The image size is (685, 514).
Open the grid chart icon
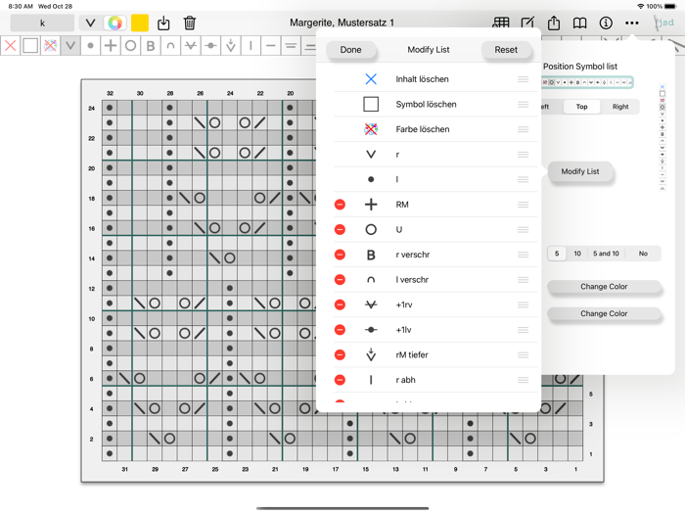tap(501, 23)
